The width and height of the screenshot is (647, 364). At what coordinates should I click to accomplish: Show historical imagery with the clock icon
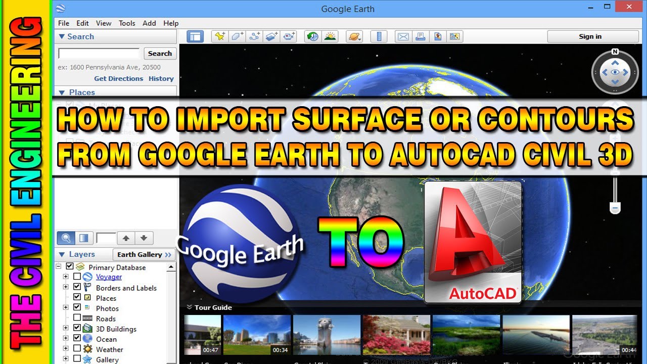tap(312, 36)
